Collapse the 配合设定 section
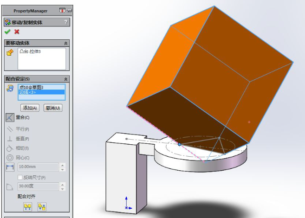 click(66, 79)
